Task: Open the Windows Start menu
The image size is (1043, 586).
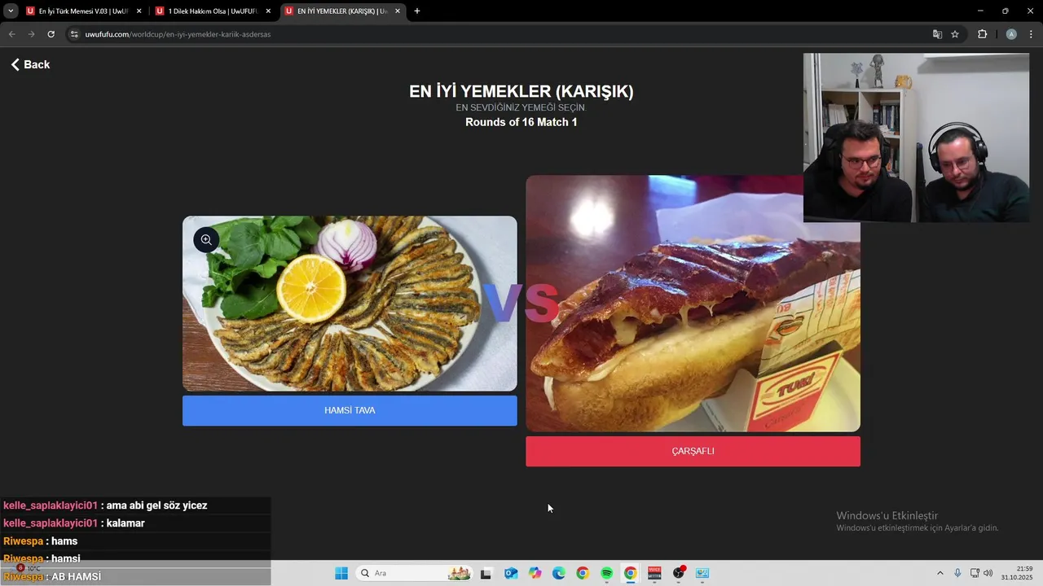Action: tap(341, 573)
